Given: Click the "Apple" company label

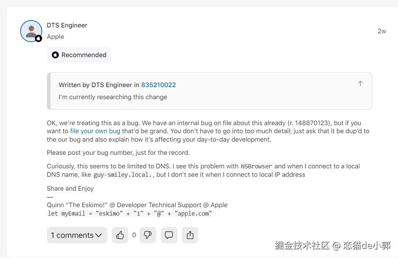Looking at the screenshot, I should (55, 37).
